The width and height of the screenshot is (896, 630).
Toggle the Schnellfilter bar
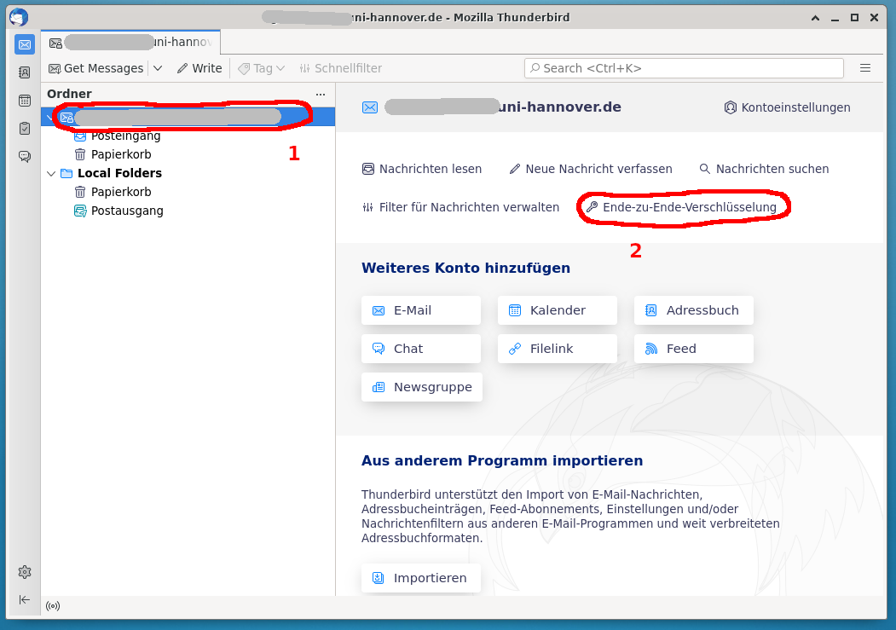coord(340,68)
